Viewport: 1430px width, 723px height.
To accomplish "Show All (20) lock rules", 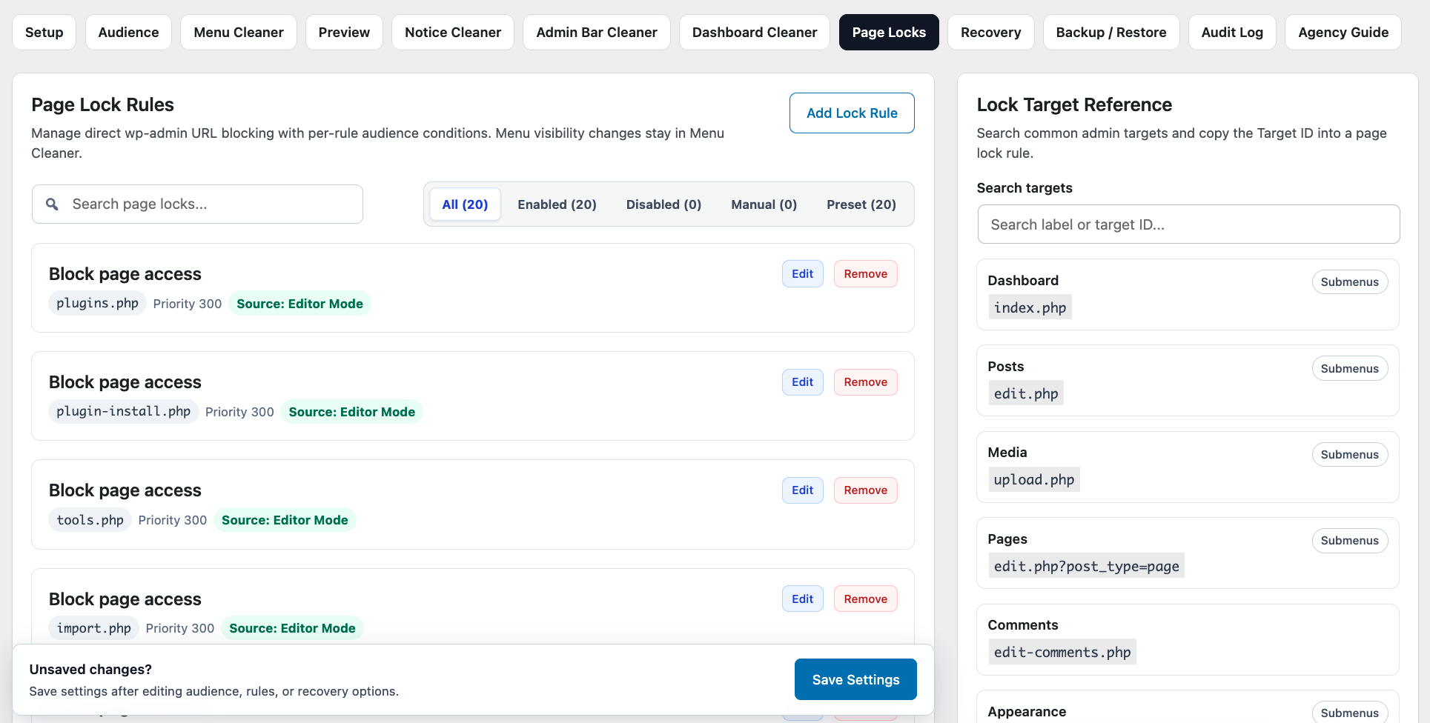I will click(465, 204).
